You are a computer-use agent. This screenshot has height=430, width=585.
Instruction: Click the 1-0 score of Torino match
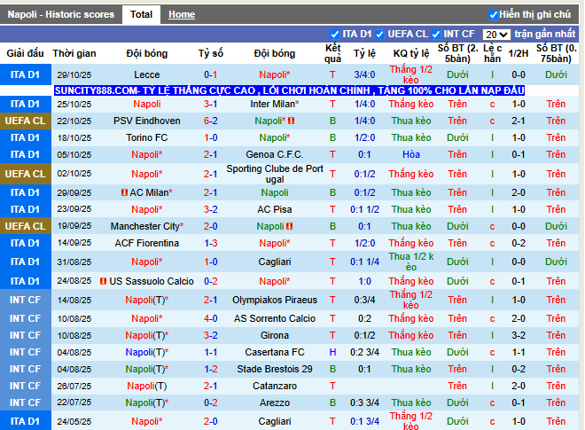coord(211,137)
